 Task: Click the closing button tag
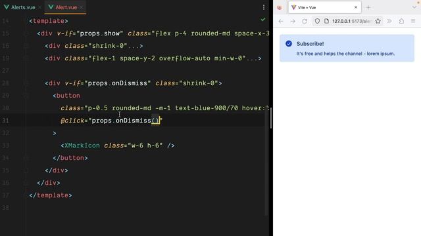(70, 158)
